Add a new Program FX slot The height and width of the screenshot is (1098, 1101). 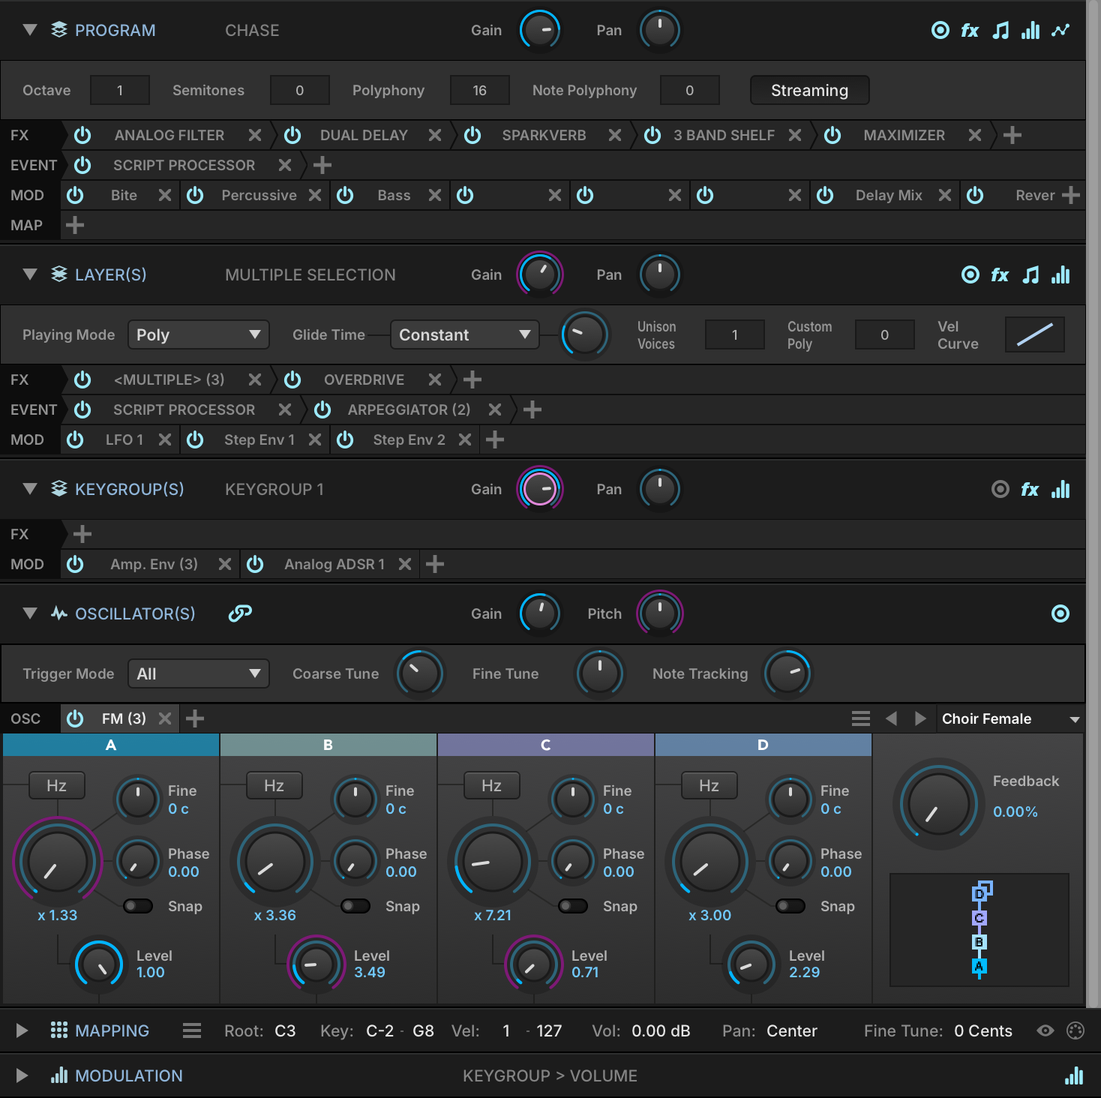[x=1012, y=135]
